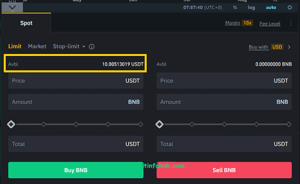The width and height of the screenshot is (300, 184).
Task: Click the sell-side Amount BNB field
Action: (x=224, y=102)
